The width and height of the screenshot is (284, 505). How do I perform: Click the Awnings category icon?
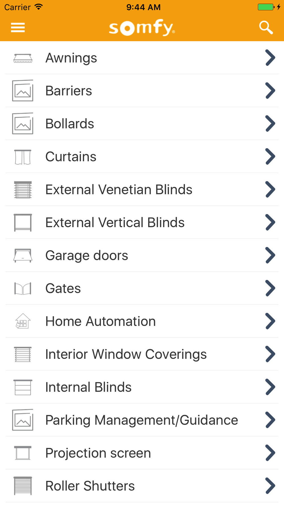(x=23, y=58)
